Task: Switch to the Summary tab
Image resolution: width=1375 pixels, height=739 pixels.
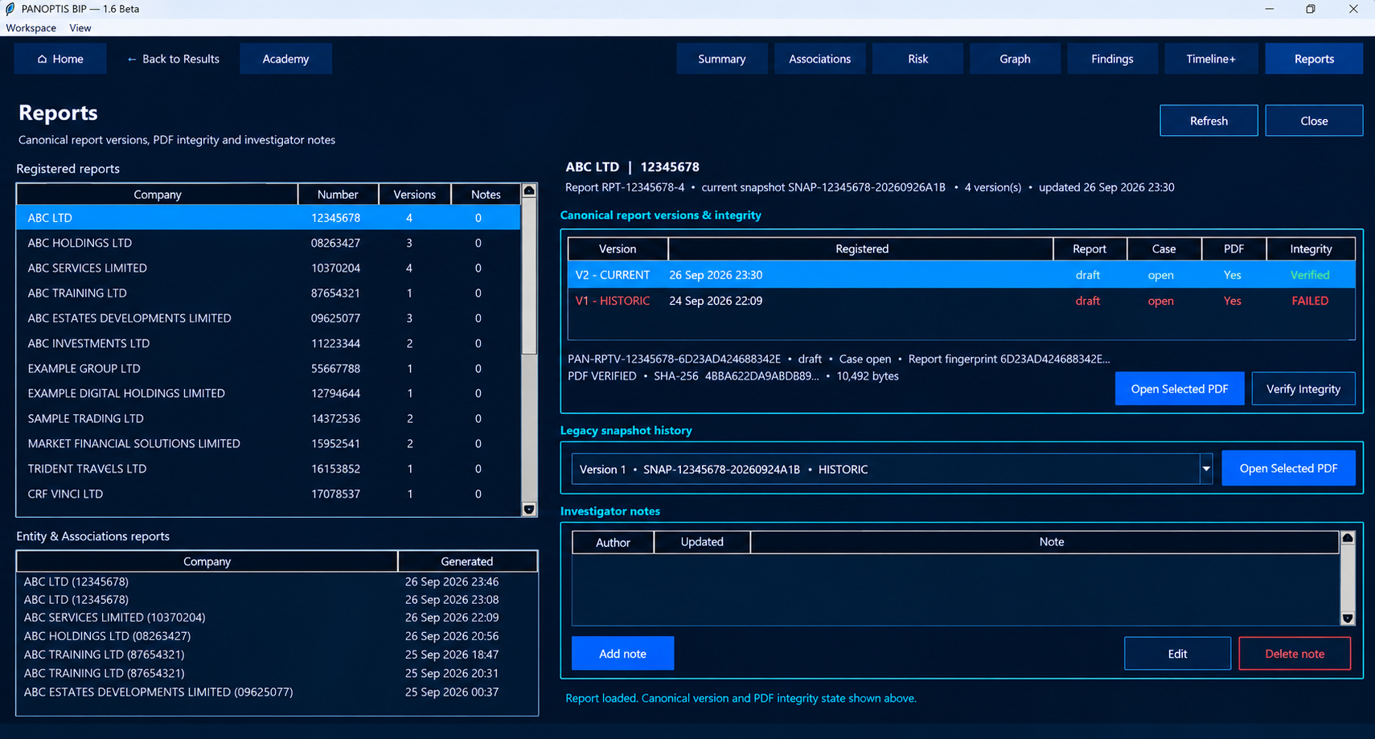Action: [x=721, y=59]
